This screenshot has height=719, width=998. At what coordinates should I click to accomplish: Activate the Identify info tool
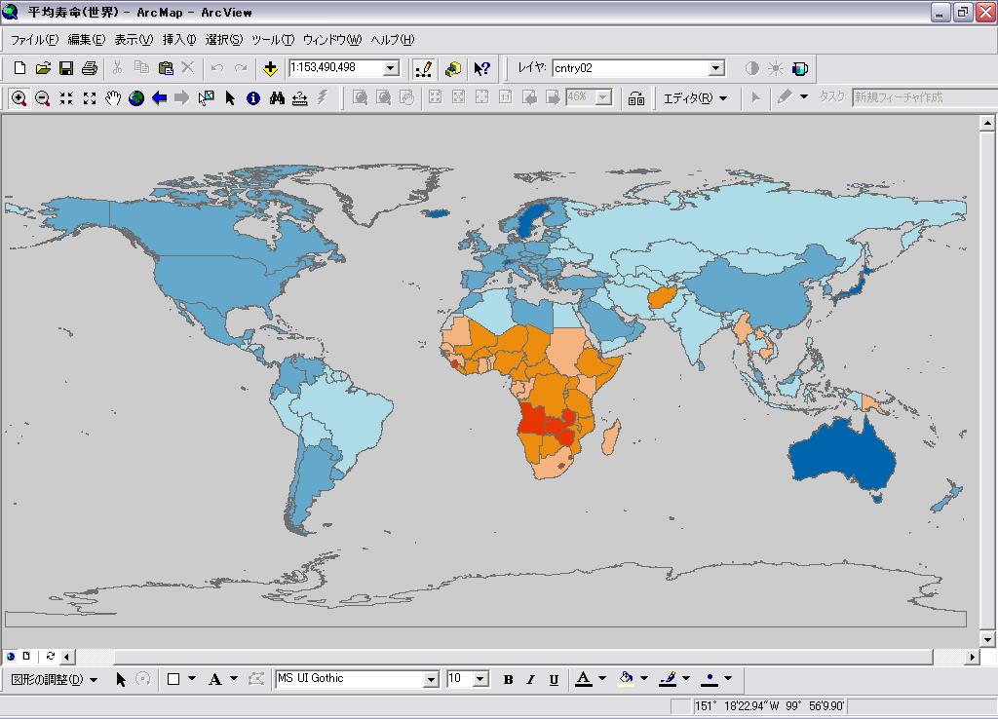[253, 98]
